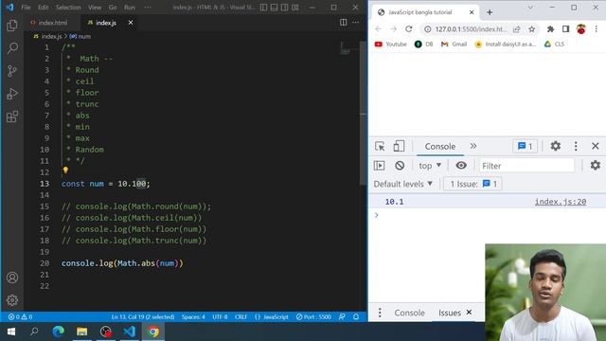
Task: Share this page from address bar
Action: coord(516,29)
